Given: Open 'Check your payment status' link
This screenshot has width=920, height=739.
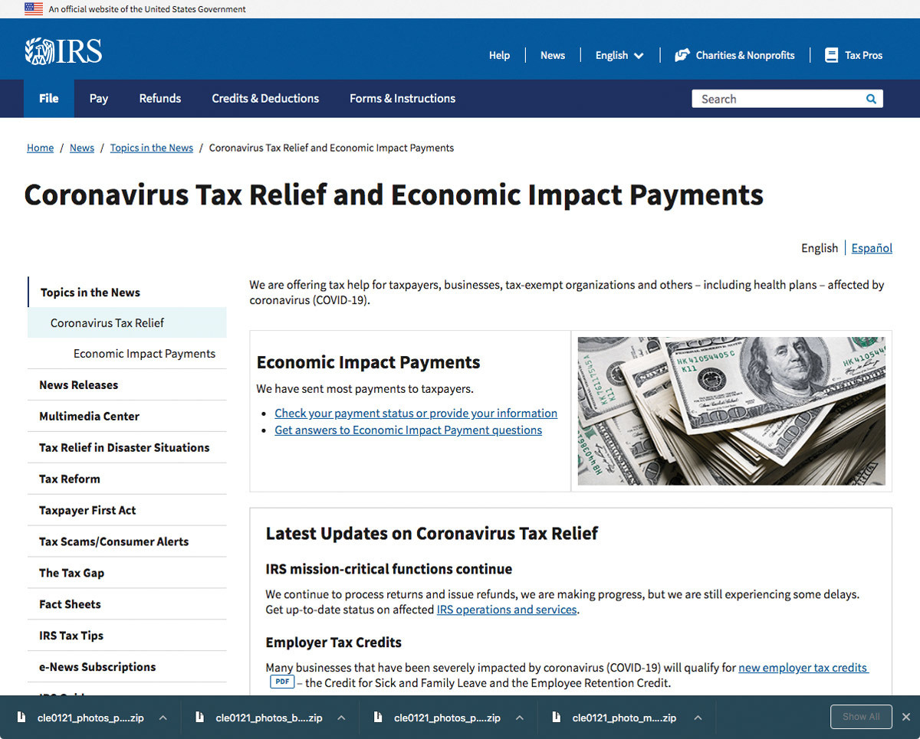Looking at the screenshot, I should point(416,414).
